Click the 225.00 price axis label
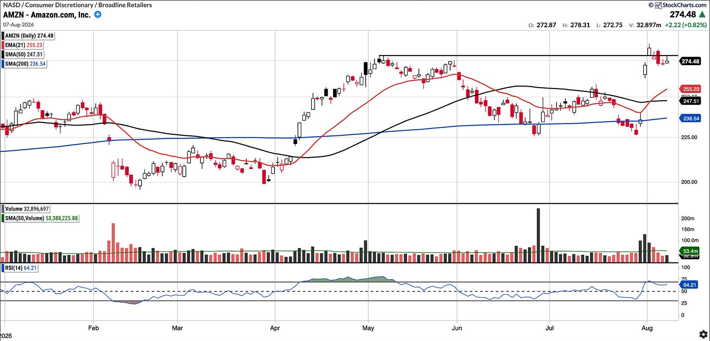 [x=689, y=137]
